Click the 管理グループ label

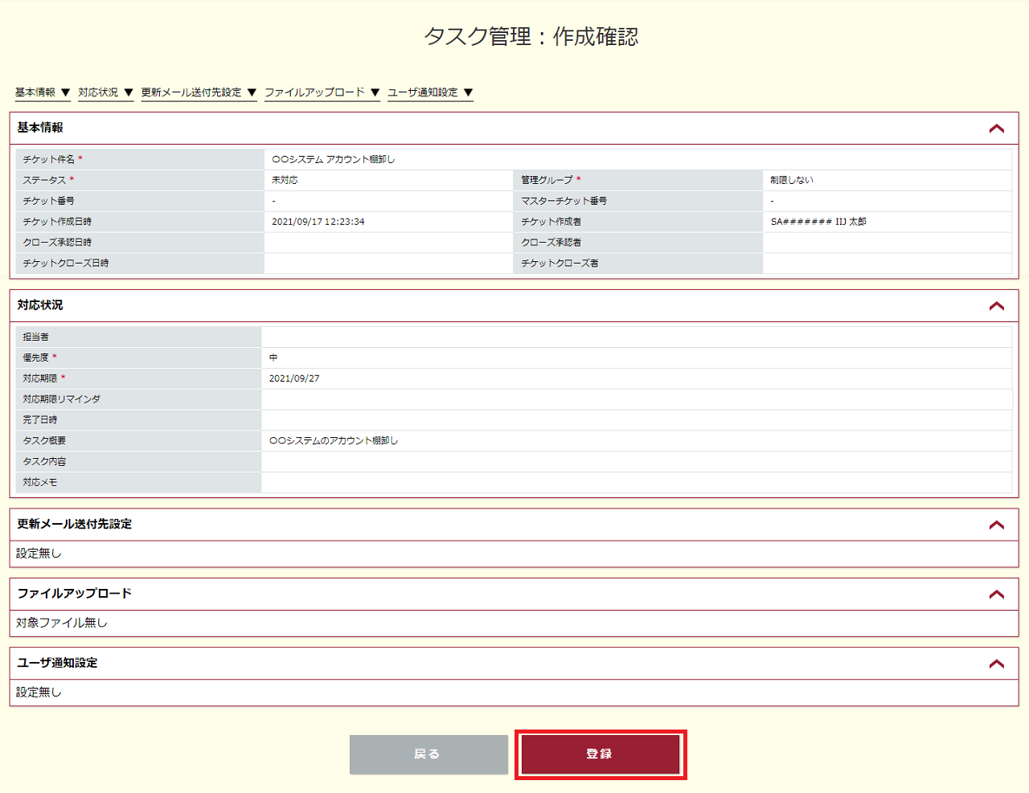pyautogui.click(x=547, y=180)
